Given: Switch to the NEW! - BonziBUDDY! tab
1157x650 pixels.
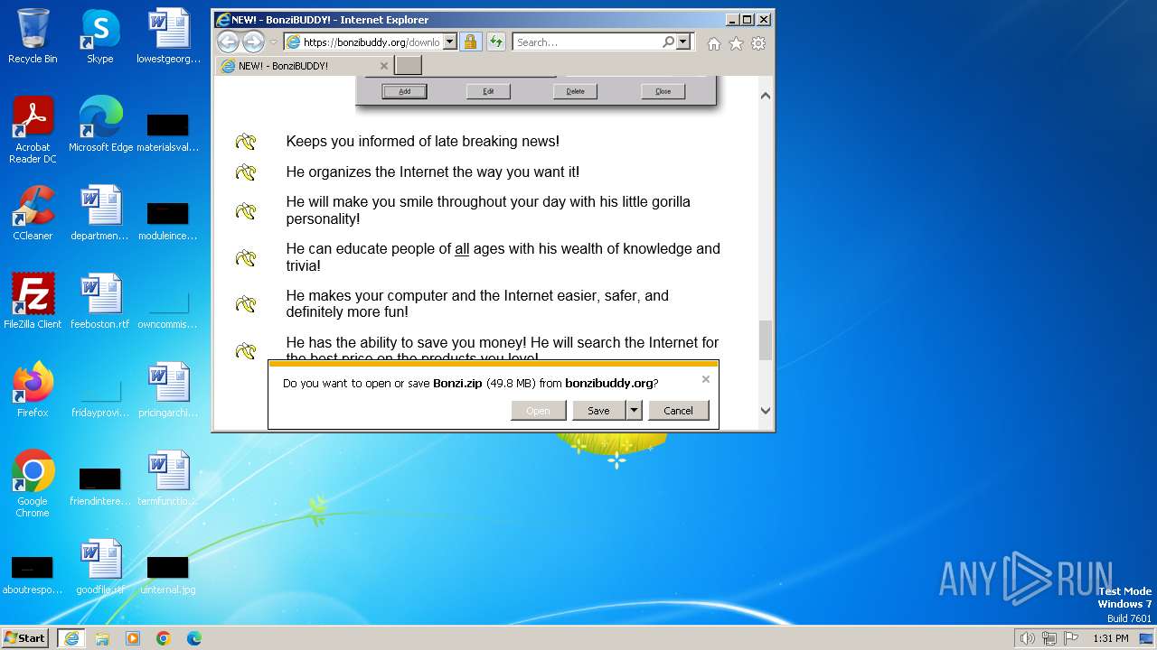Looking at the screenshot, I should pyautogui.click(x=304, y=66).
